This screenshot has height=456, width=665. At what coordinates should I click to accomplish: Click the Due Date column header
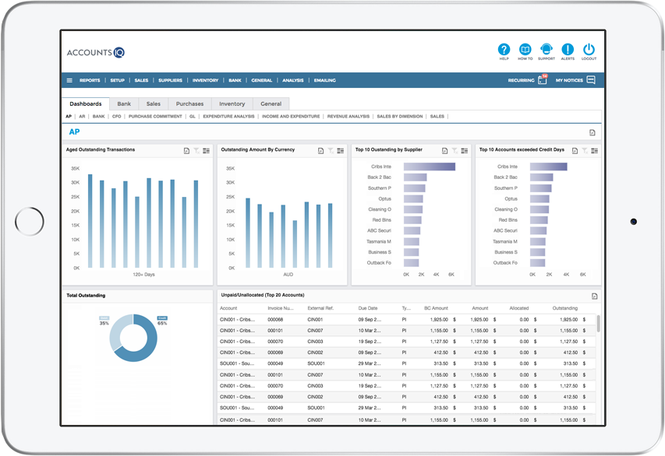pos(368,308)
